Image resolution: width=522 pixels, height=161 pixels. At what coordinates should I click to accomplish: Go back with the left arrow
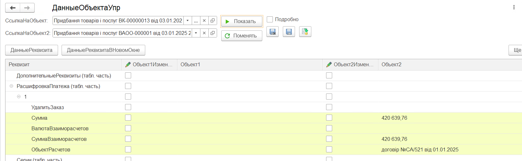[13, 8]
